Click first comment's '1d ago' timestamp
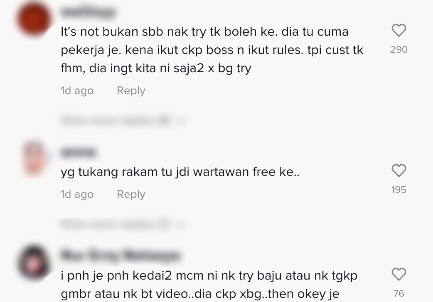433x302 pixels. [77, 91]
